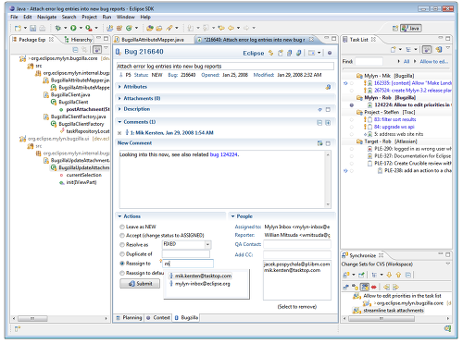The width and height of the screenshot is (463, 344).
Task: Select the Reassign to radio button
Action: coord(122,264)
